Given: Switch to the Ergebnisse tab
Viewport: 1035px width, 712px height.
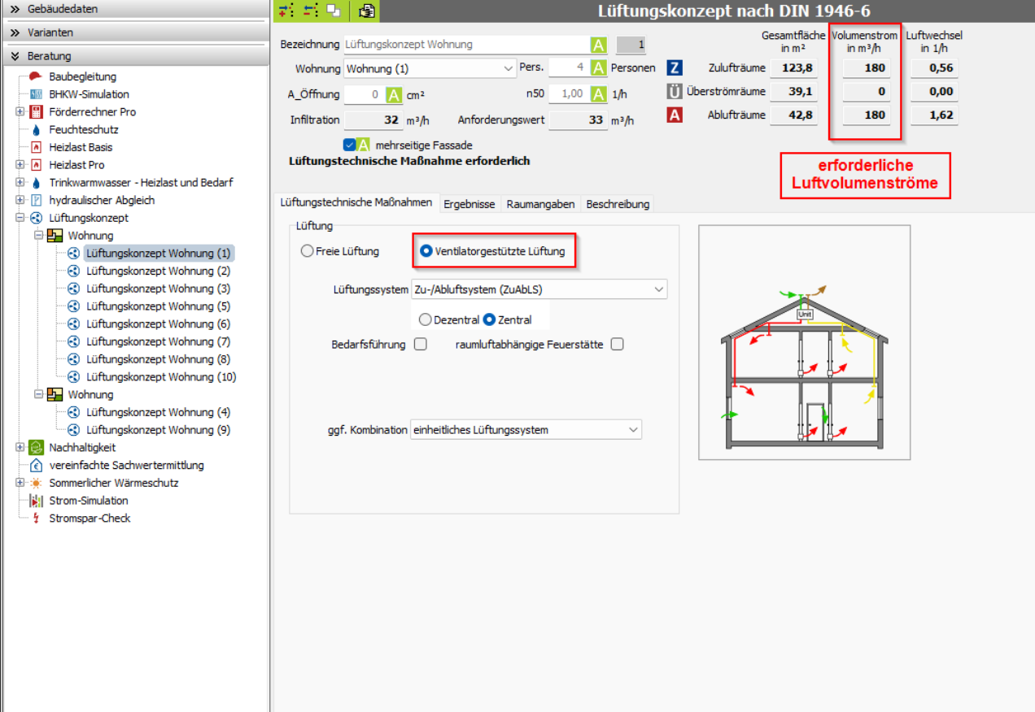Looking at the screenshot, I should 469,204.
